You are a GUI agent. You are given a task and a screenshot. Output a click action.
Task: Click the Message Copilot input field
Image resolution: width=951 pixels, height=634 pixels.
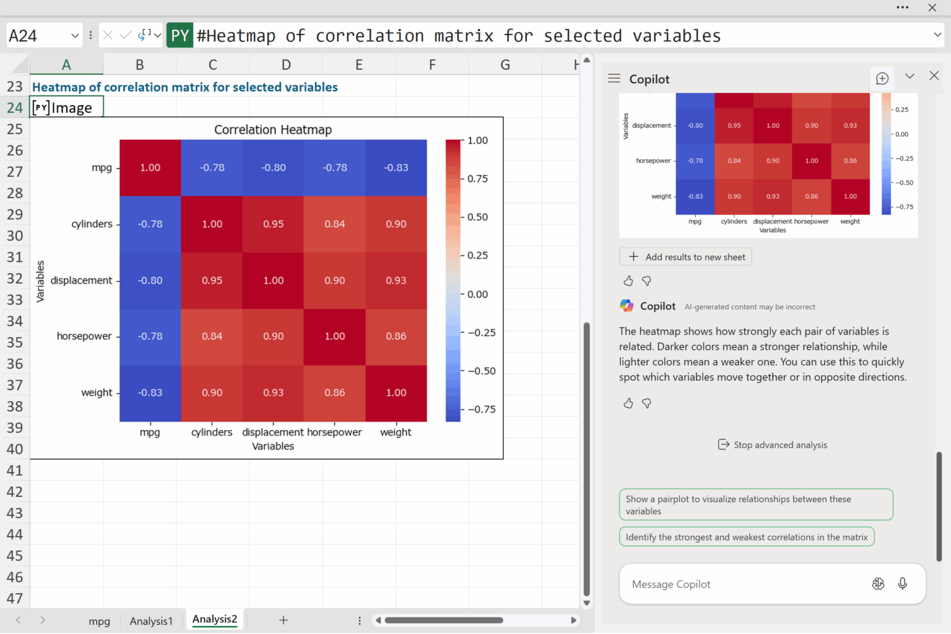click(743, 584)
